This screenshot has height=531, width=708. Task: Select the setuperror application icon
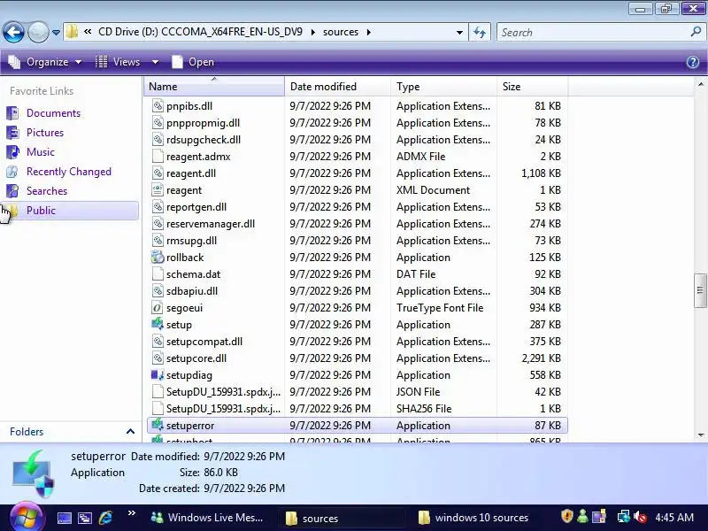click(158, 425)
